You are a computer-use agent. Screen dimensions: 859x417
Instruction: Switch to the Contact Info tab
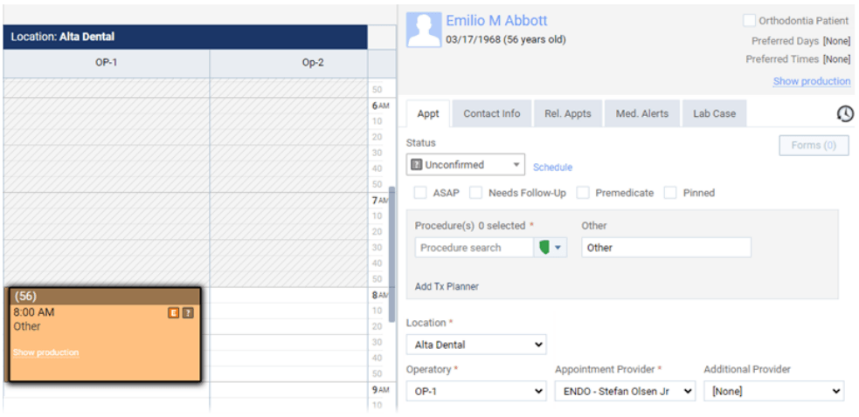(x=491, y=113)
